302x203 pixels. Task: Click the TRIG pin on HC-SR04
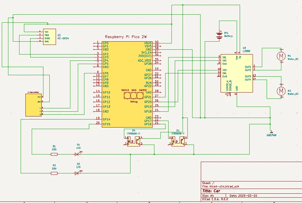click(x=47, y=35)
